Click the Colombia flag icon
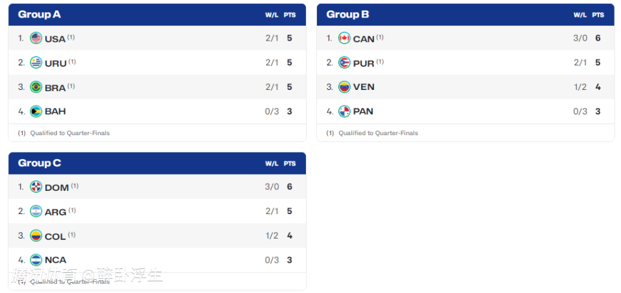Screen dimensions: 621x293 (x=36, y=235)
